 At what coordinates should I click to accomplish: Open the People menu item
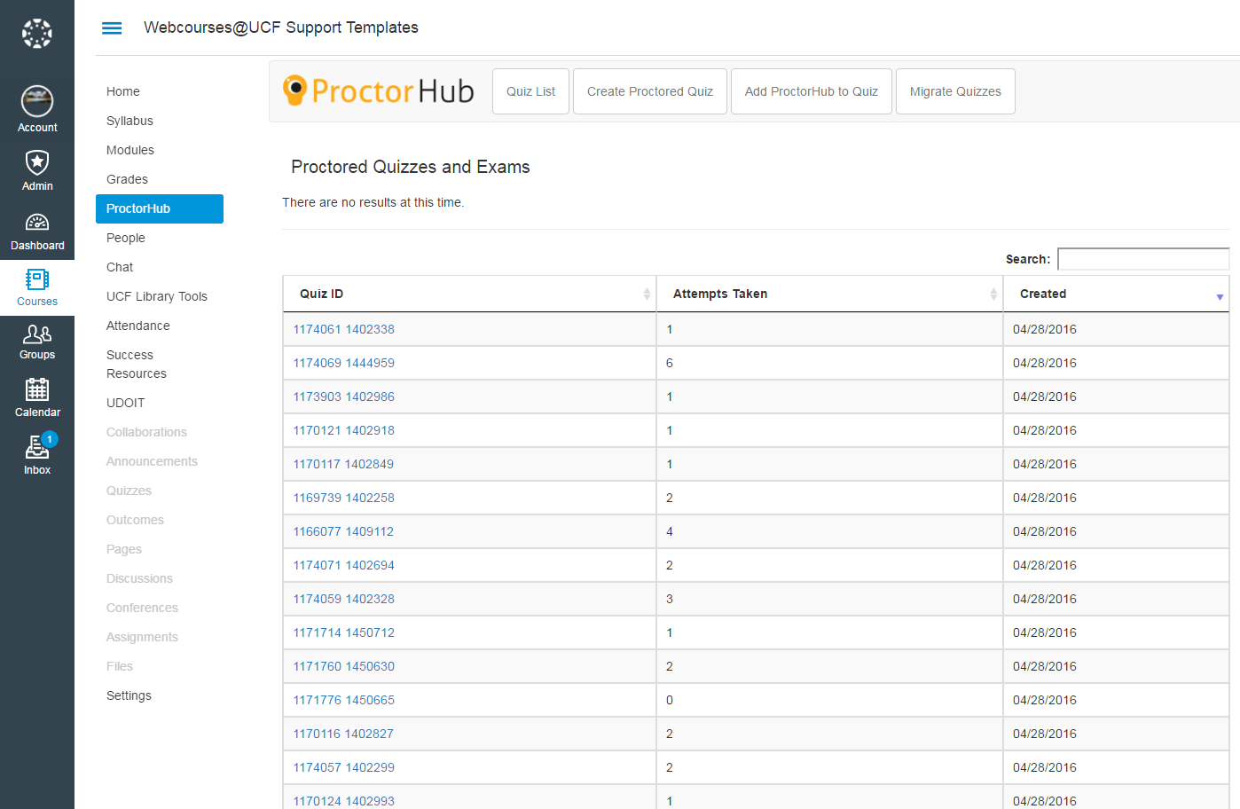(x=126, y=238)
